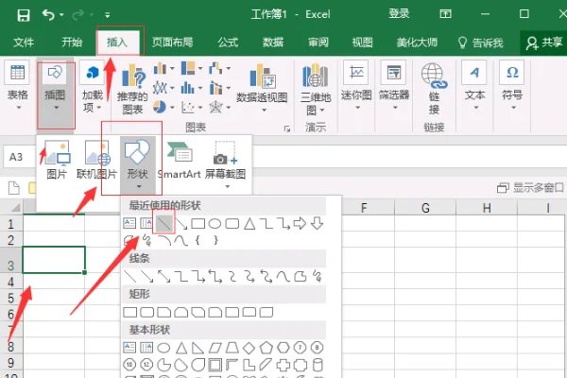Select pentagon shape under 基本形状
Screen dimensions: 567x378
point(266,348)
